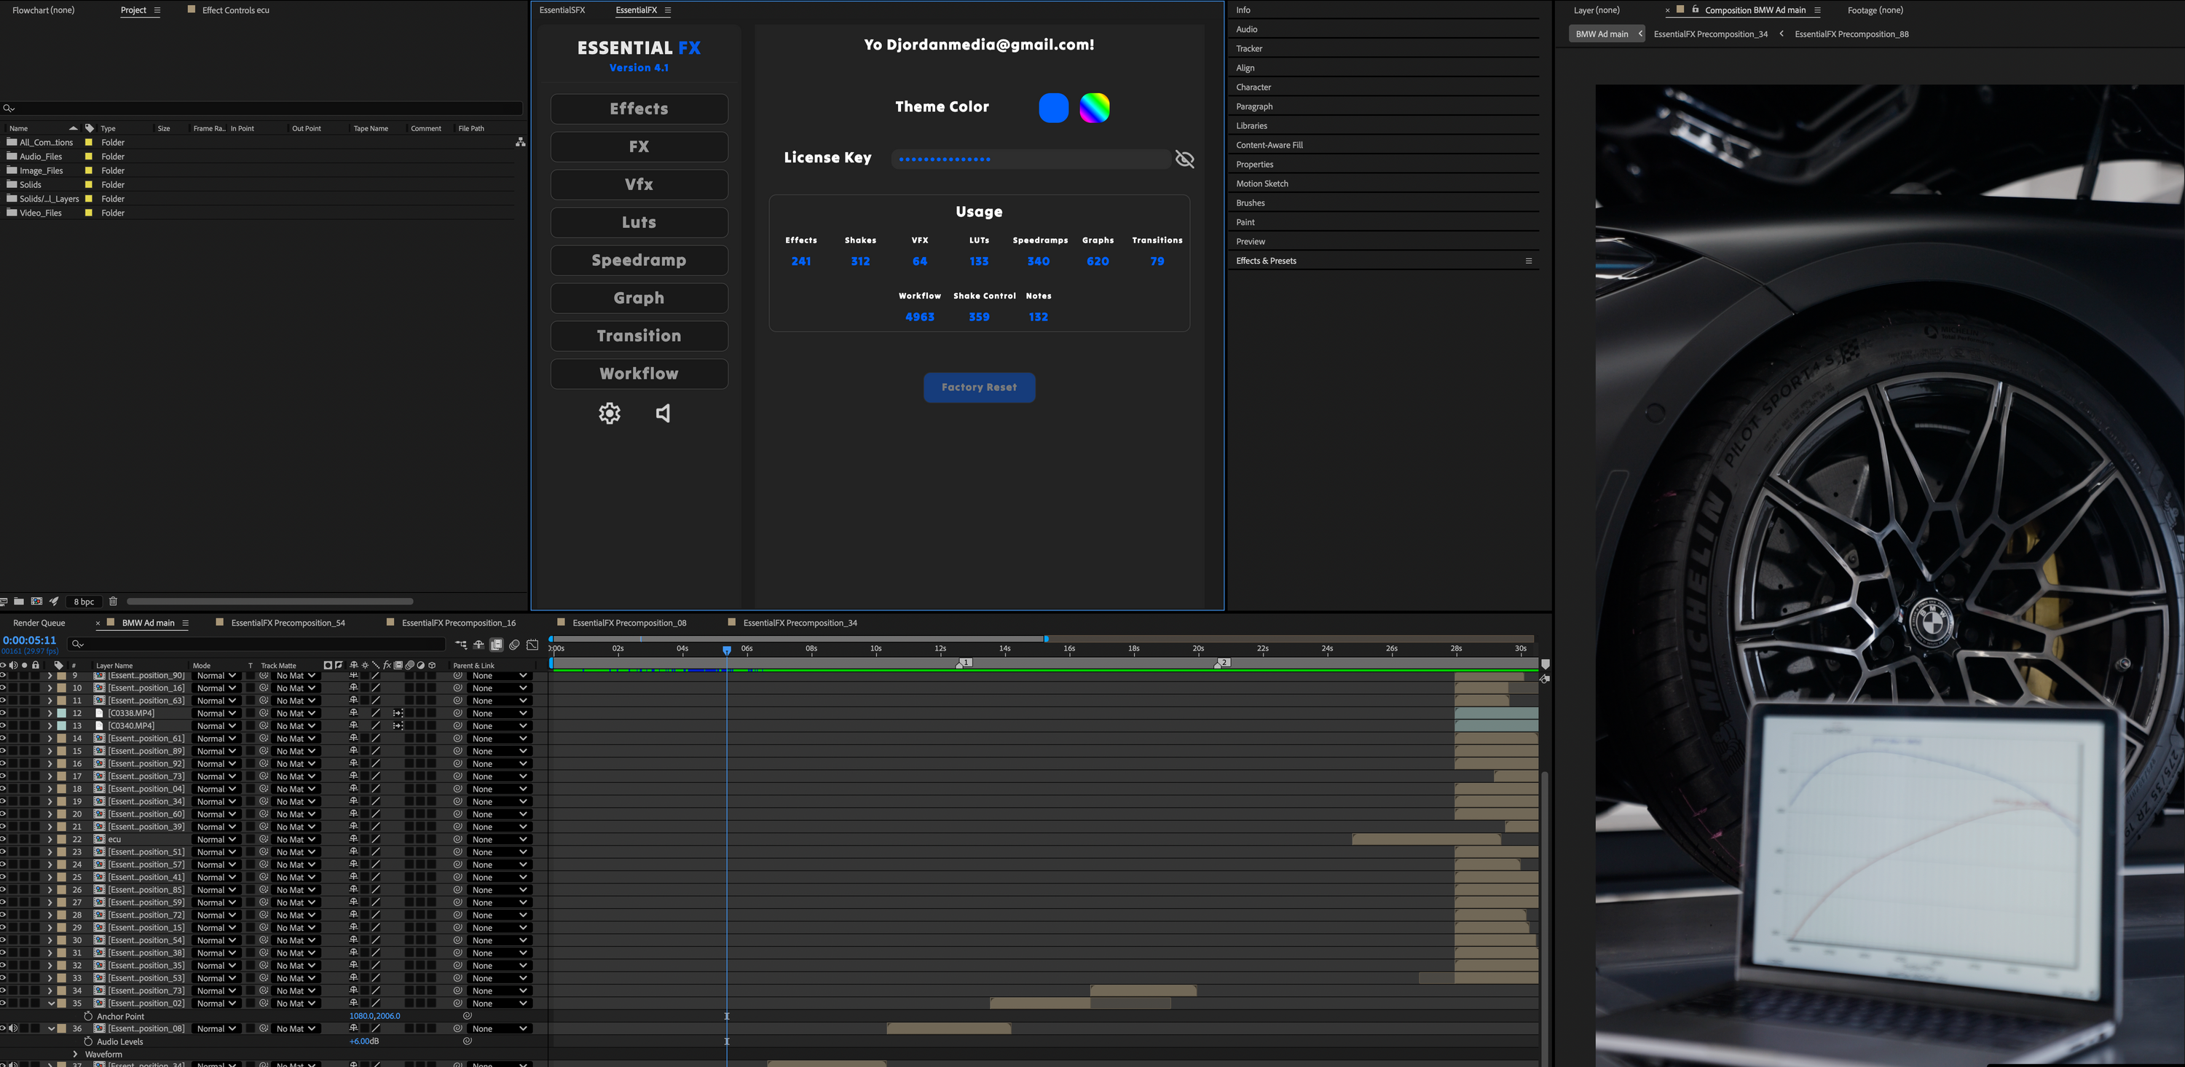This screenshot has width=2185, height=1067.
Task: Open the Render Queue tab
Action: [39, 623]
